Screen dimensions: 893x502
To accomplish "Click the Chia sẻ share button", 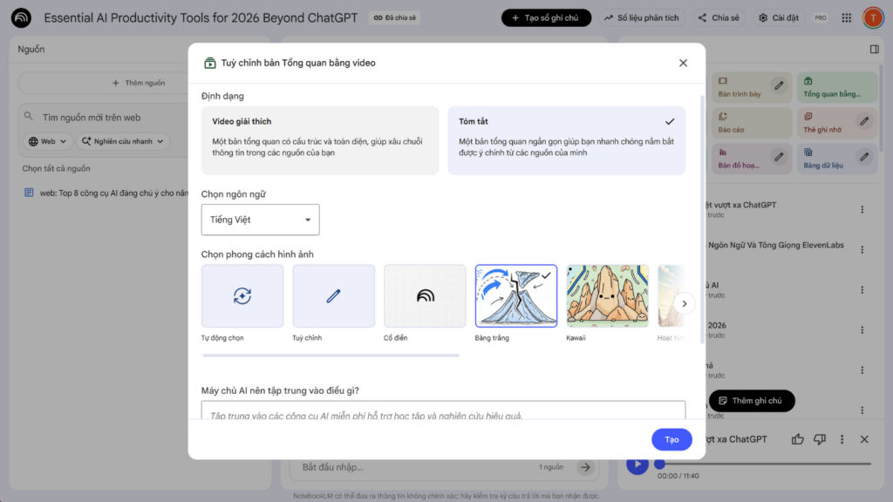I will (719, 17).
